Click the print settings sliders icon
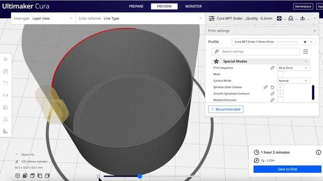 click(x=211, y=19)
